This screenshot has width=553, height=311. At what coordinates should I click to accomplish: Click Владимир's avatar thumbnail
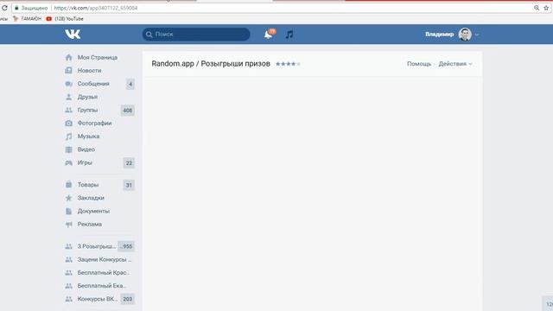465,35
